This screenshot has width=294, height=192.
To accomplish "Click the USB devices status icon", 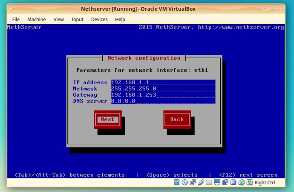I will 201,182.
